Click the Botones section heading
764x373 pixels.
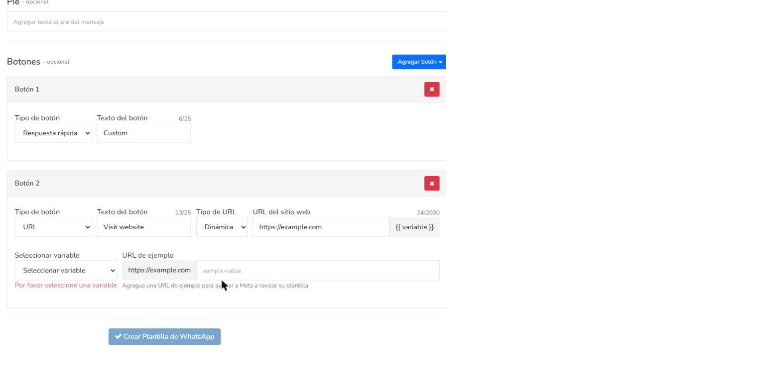point(23,62)
